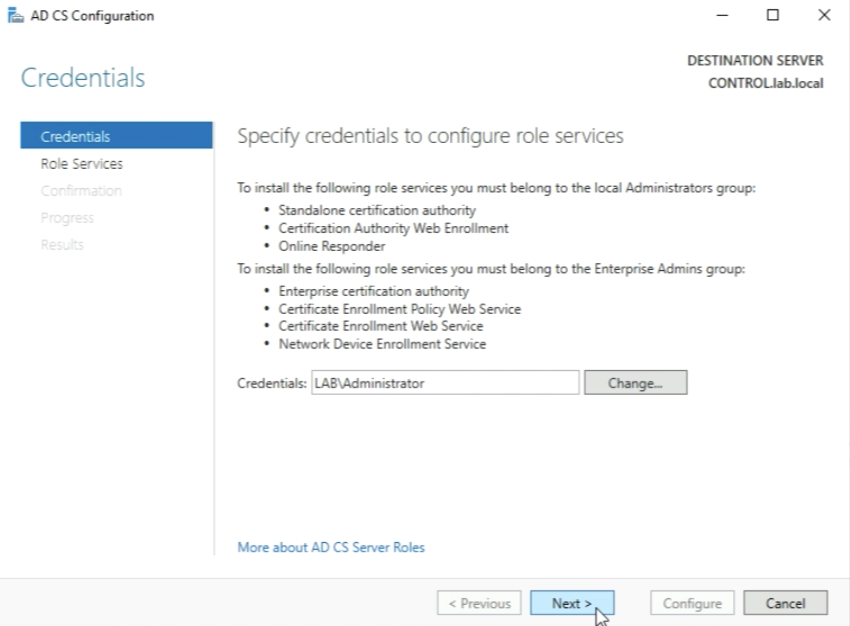Open the Progress step in the sidebar

[67, 218]
